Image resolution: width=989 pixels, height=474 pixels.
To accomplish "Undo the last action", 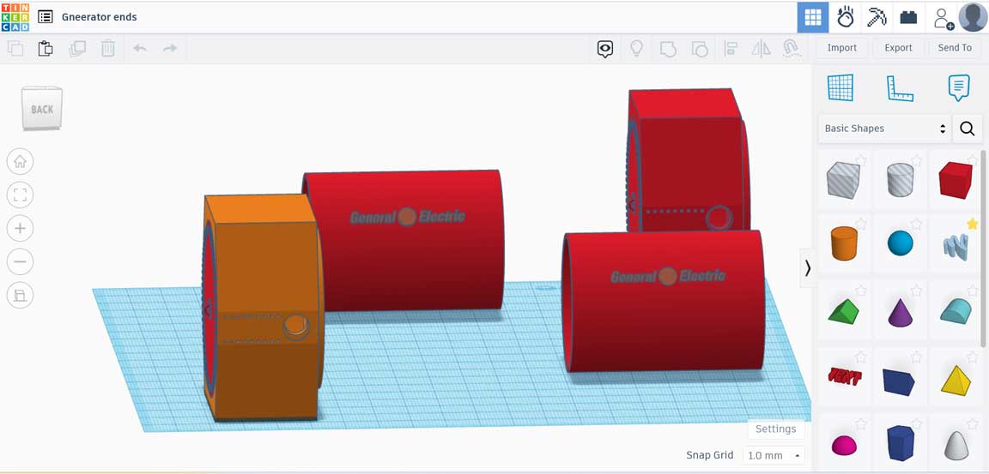I will coord(140,49).
